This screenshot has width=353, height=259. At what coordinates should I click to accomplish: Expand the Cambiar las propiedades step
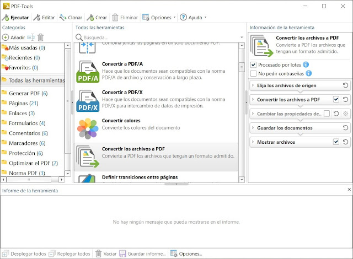point(253,114)
